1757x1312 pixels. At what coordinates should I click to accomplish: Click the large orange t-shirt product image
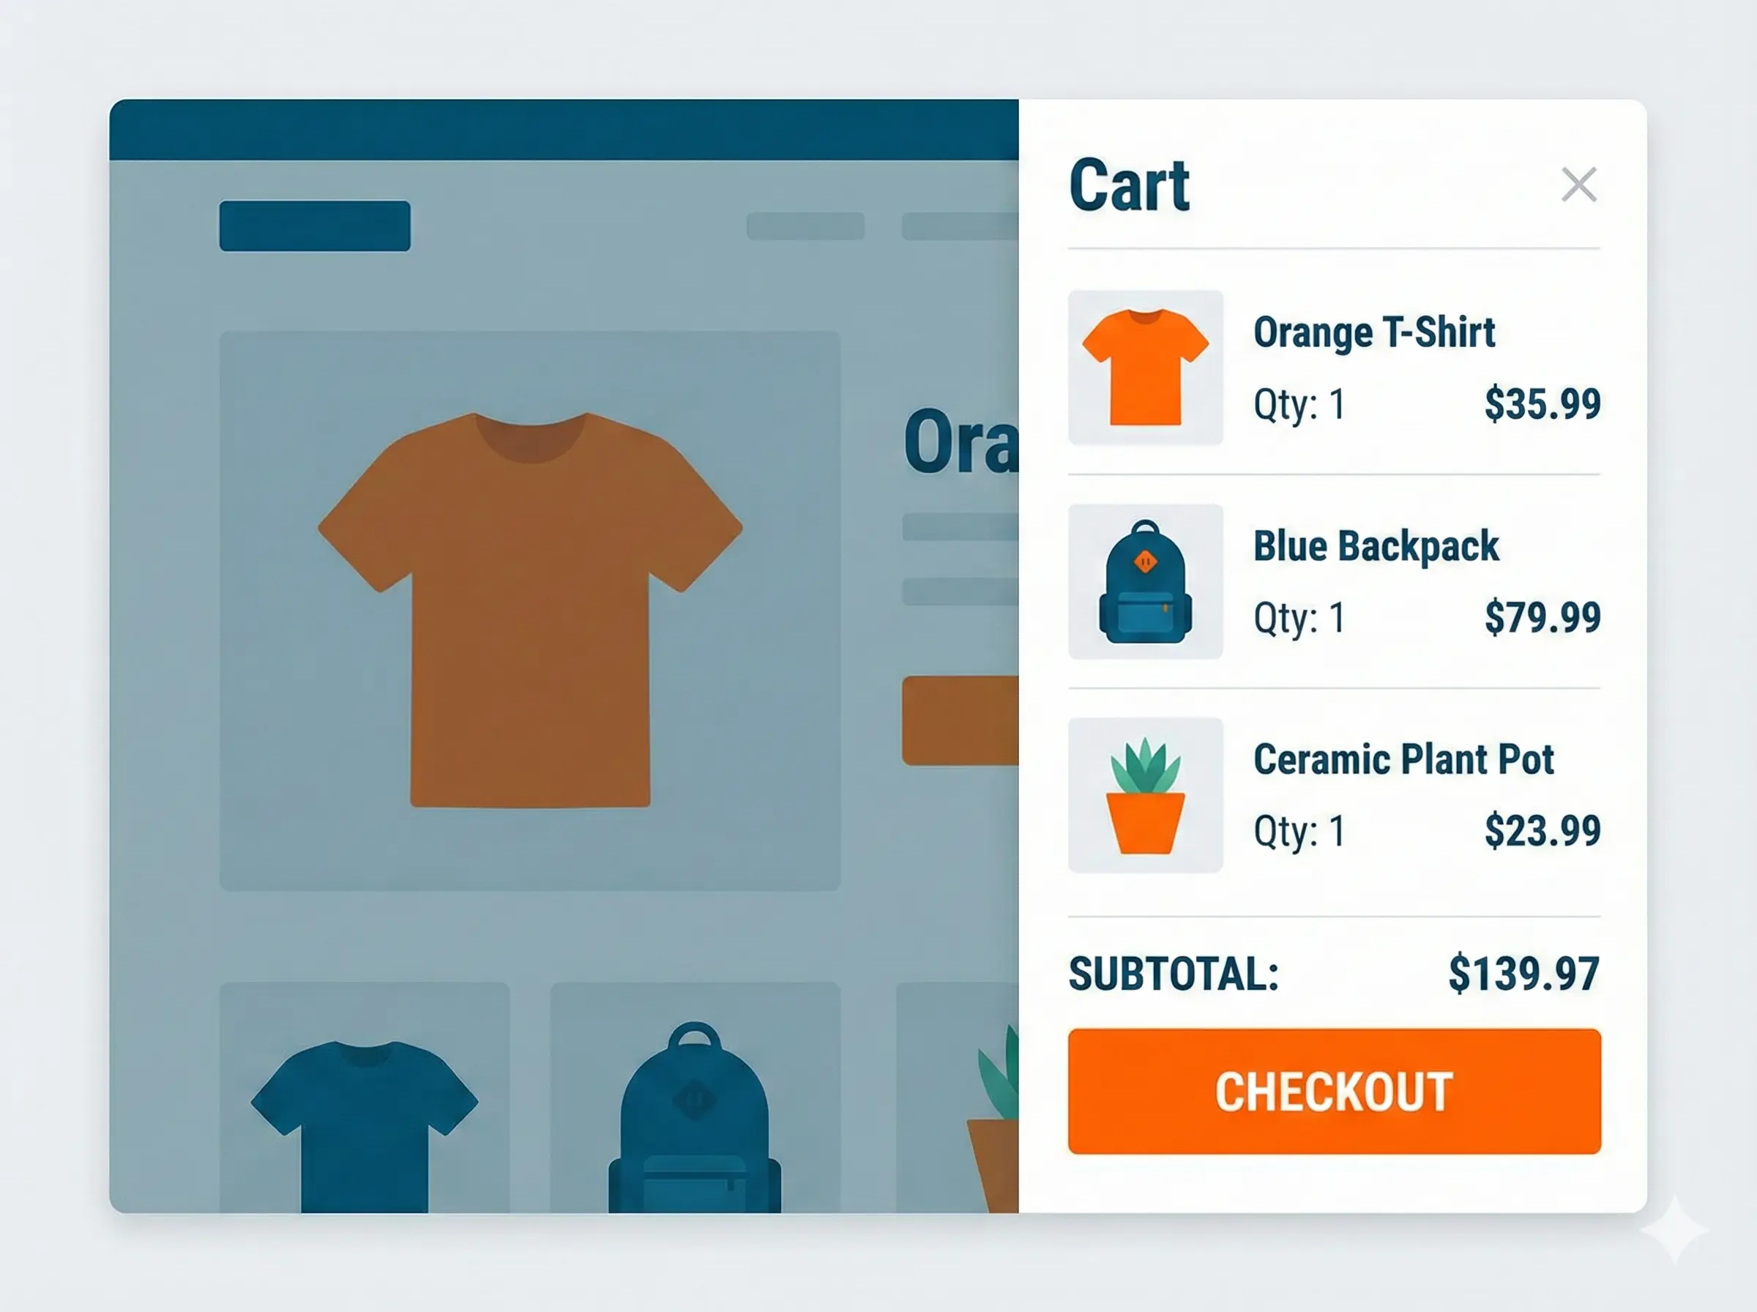529,610
